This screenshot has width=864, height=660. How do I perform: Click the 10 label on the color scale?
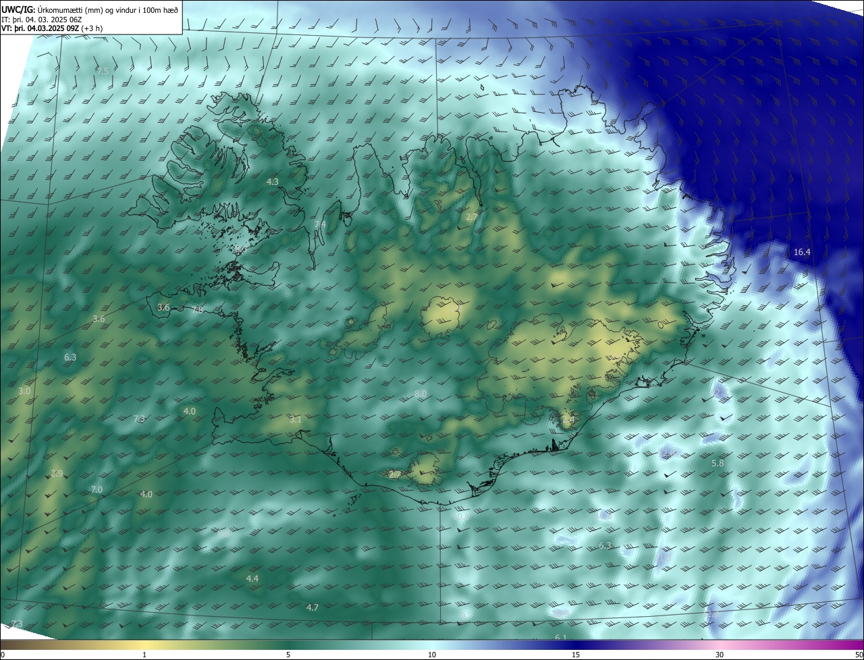(x=432, y=655)
